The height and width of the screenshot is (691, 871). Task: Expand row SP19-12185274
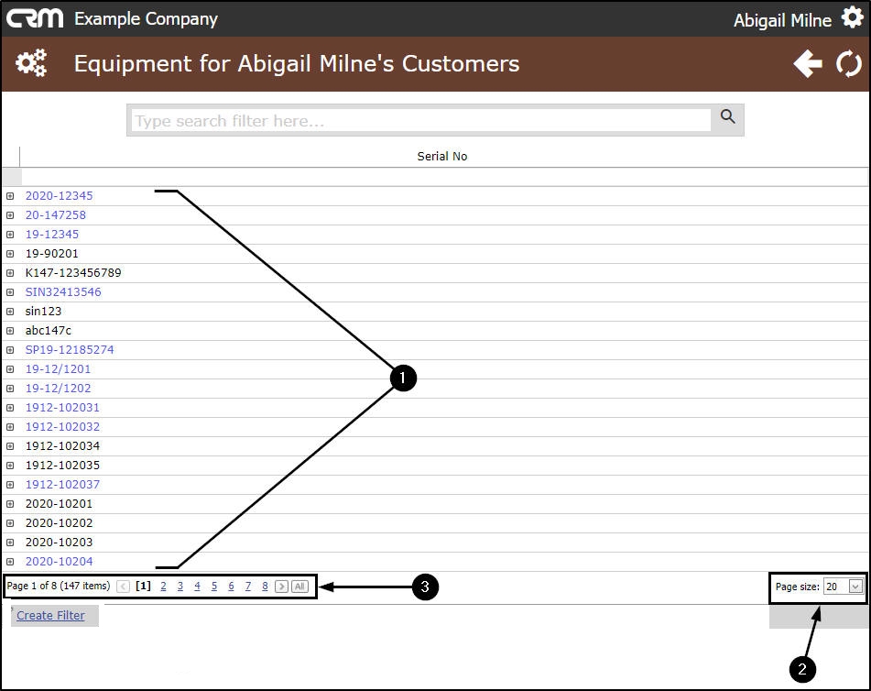(10, 350)
